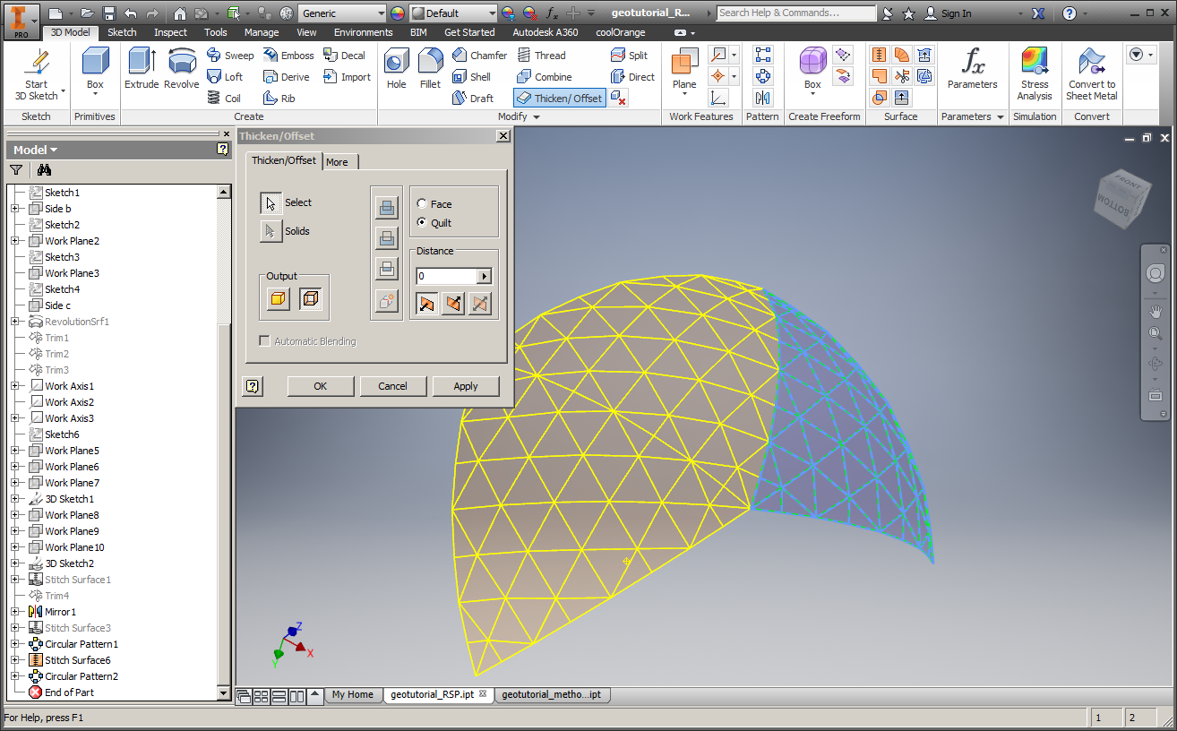Viewport: 1177px width, 731px height.
Task: Click Sign In link
Action: coord(948,13)
